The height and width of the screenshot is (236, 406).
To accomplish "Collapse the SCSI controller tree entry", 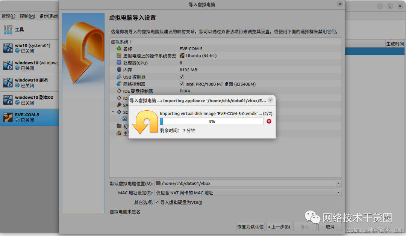I will (x=112, y=112).
